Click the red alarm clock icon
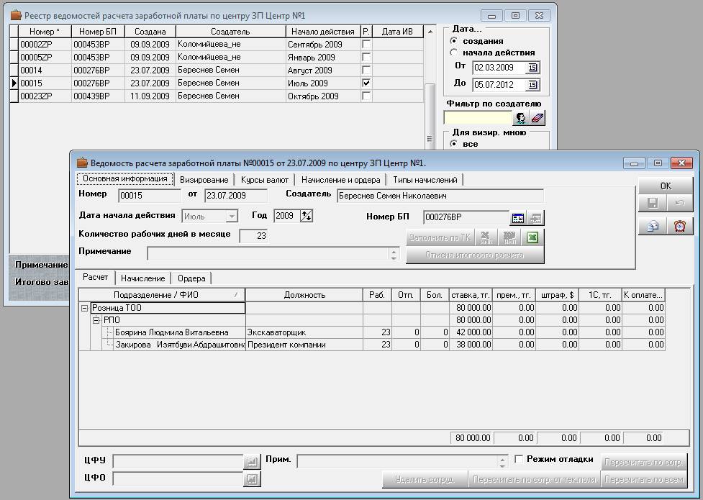Screen dimensions: 703x500 coord(680,226)
